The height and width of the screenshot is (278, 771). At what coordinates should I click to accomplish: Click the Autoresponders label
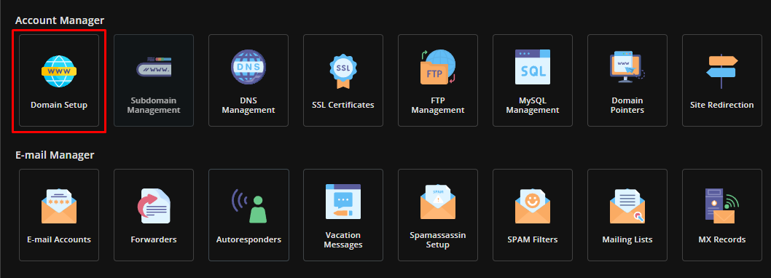(x=248, y=239)
